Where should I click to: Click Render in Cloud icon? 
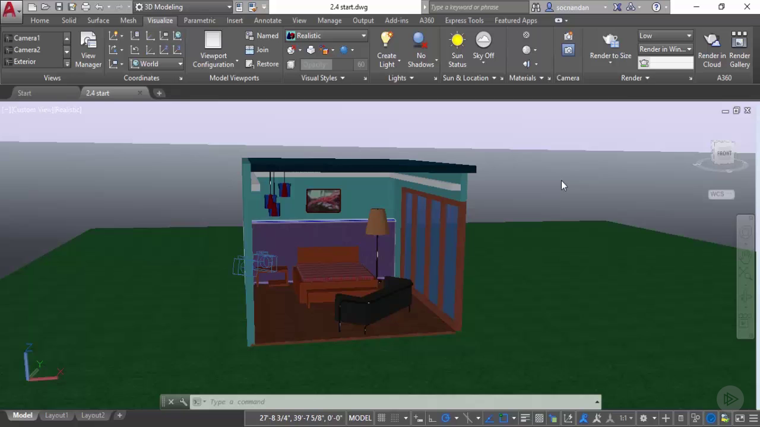coord(711,50)
